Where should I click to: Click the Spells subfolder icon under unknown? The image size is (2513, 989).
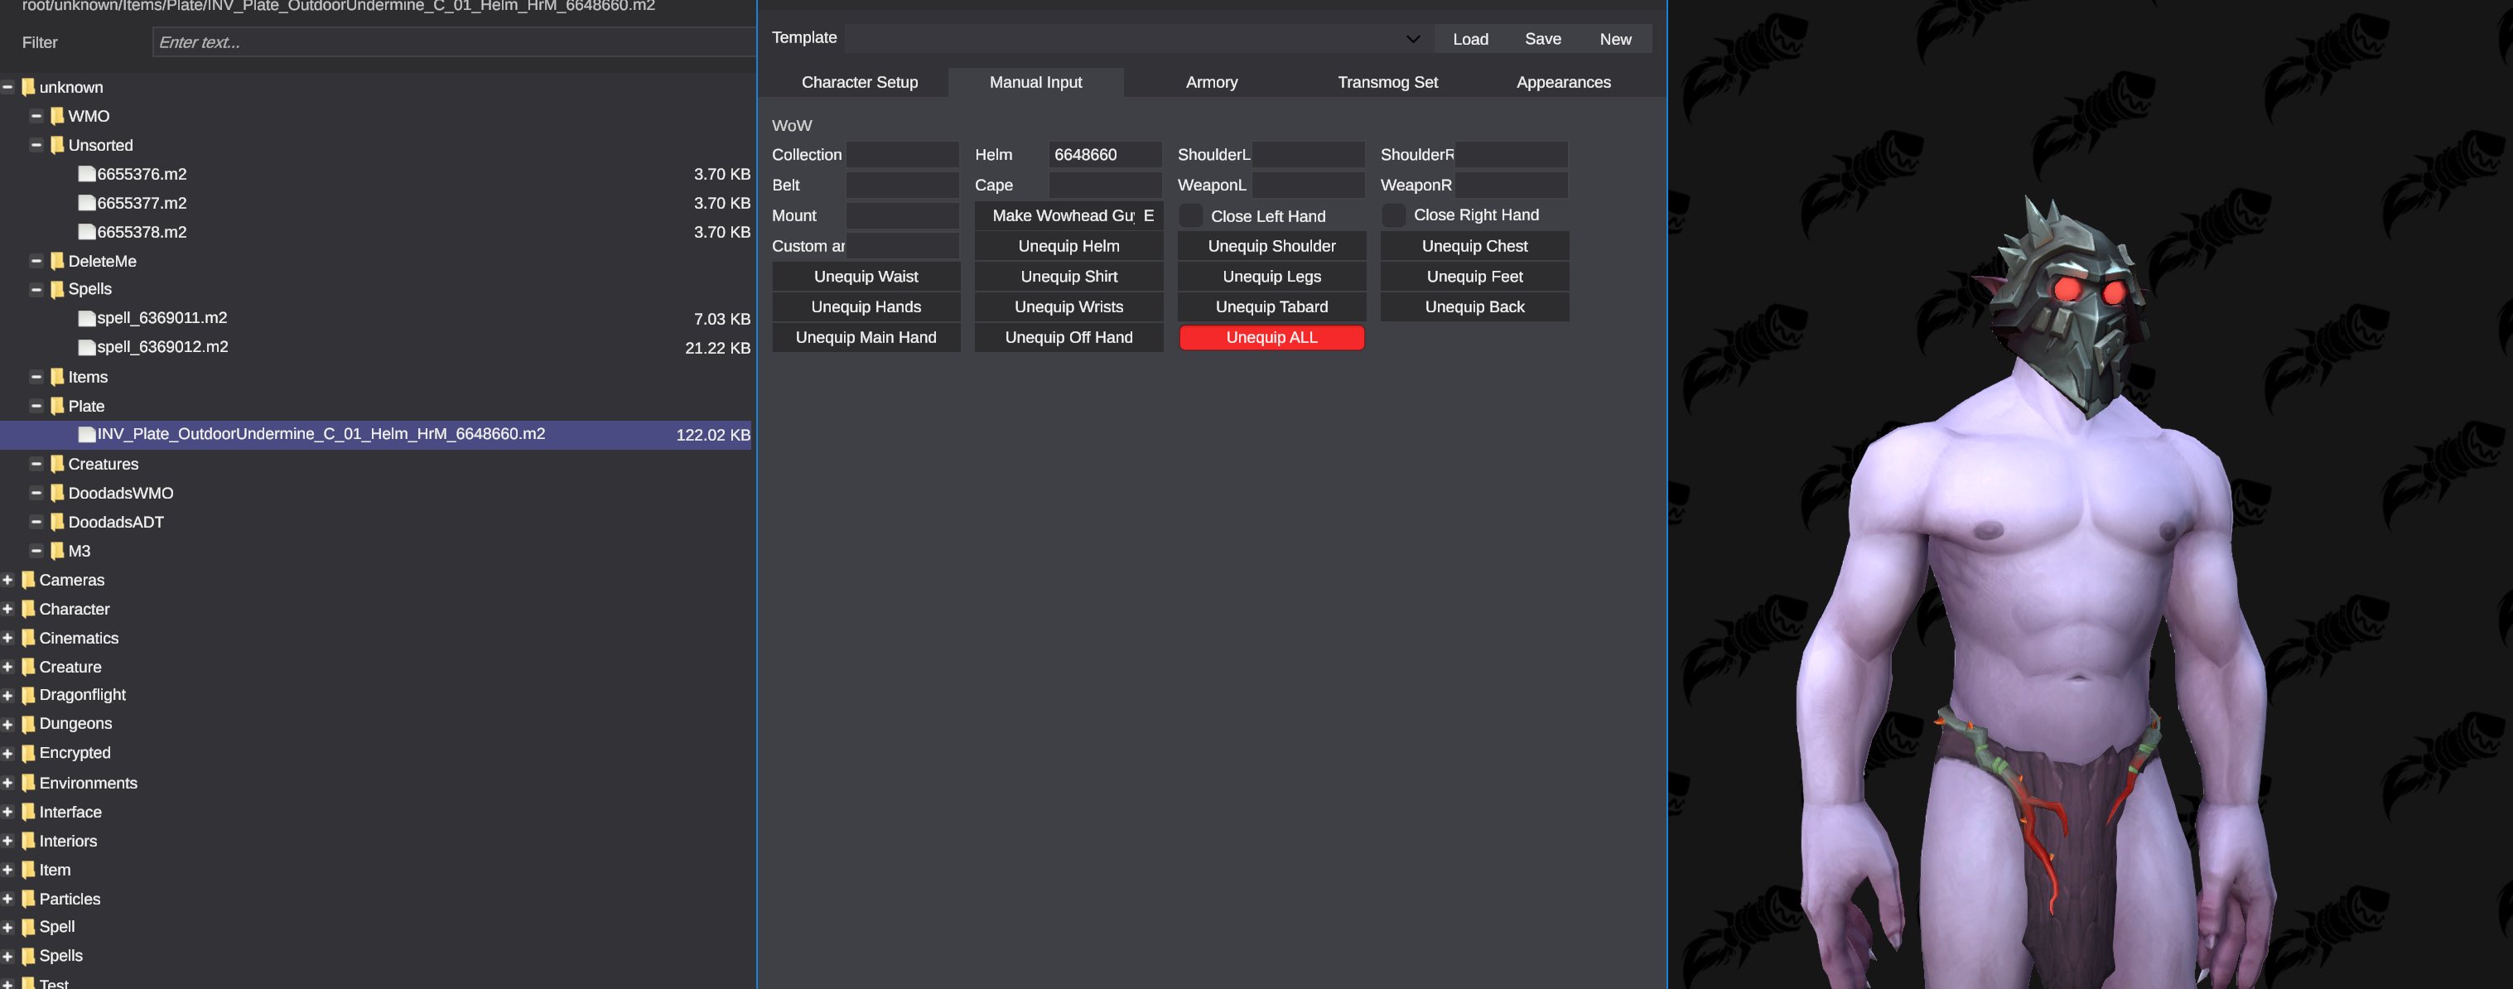point(57,290)
